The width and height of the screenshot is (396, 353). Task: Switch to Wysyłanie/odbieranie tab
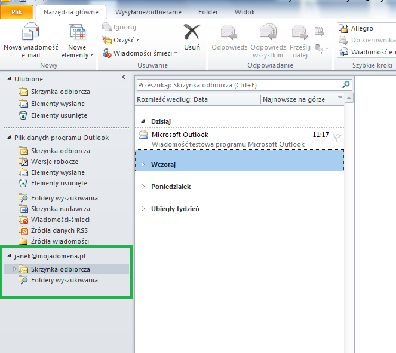point(148,12)
